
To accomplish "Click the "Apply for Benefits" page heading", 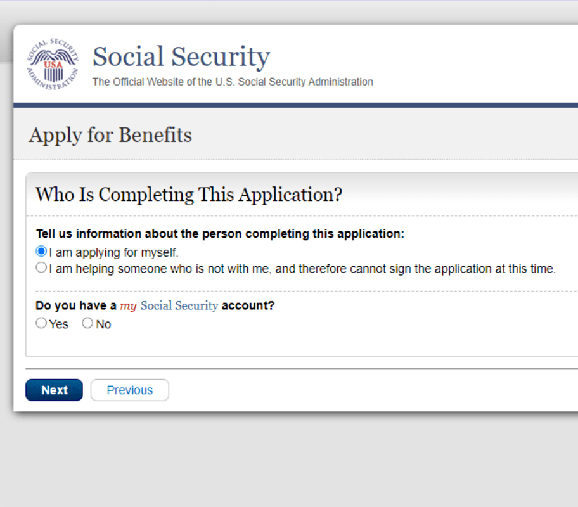I will [110, 135].
